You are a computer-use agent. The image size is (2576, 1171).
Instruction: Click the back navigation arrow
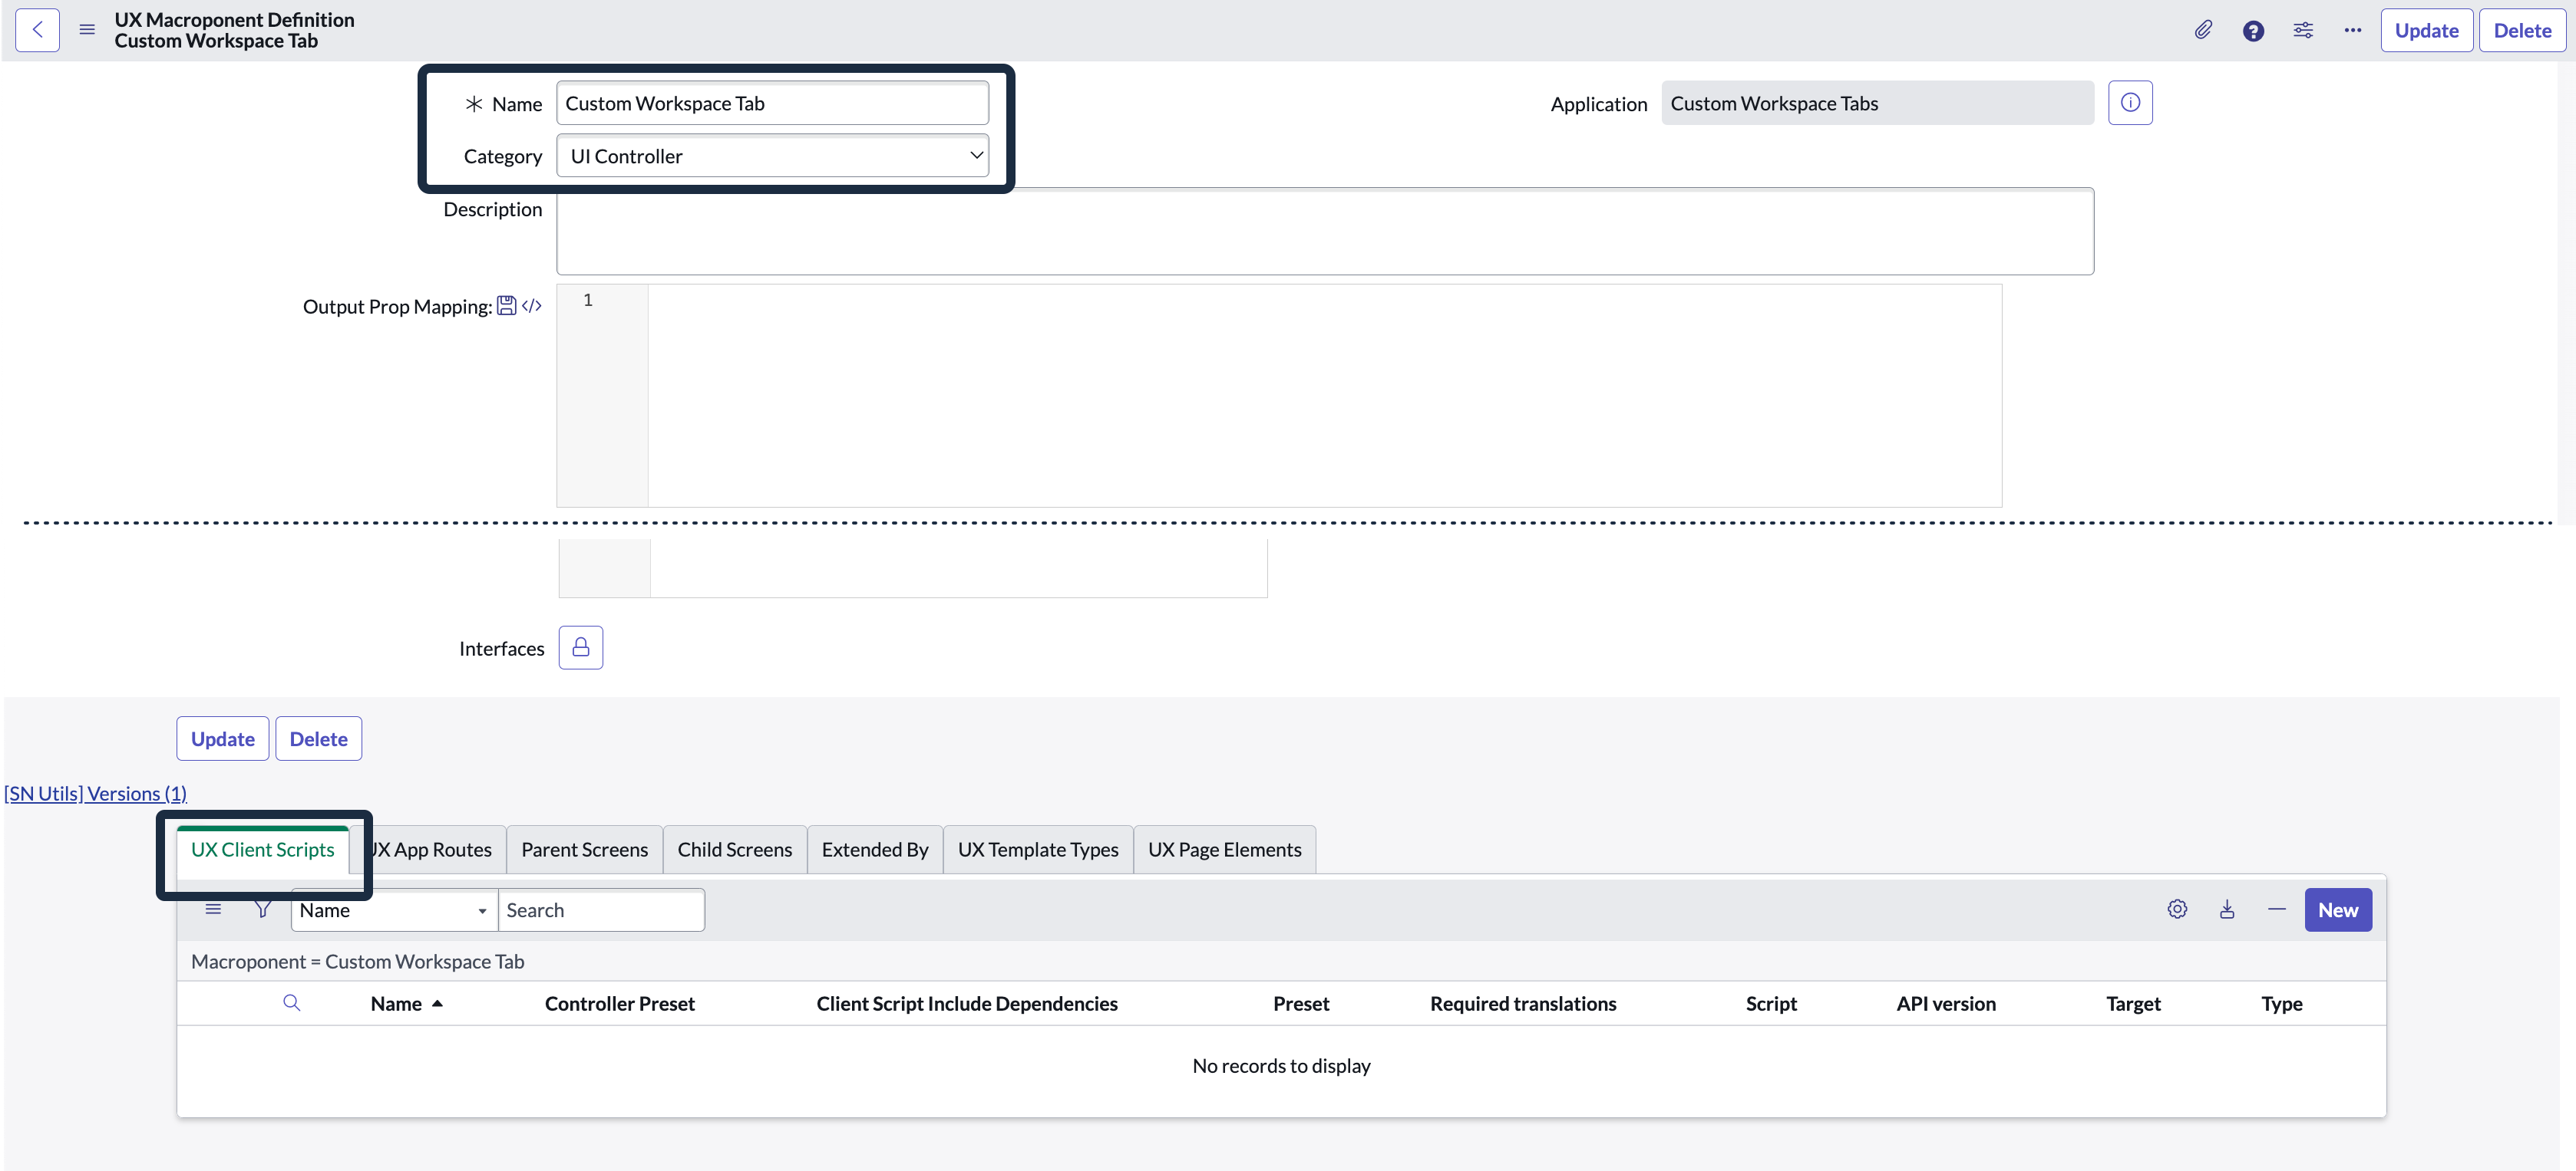pyautogui.click(x=37, y=30)
